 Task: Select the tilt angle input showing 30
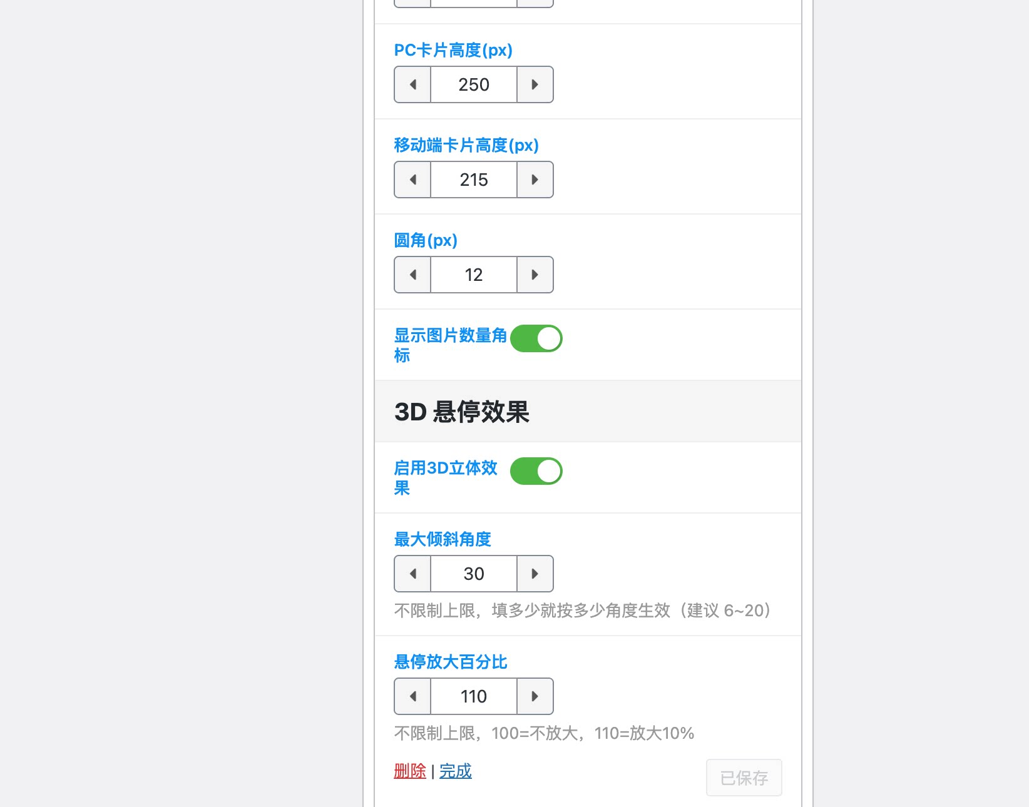point(473,574)
